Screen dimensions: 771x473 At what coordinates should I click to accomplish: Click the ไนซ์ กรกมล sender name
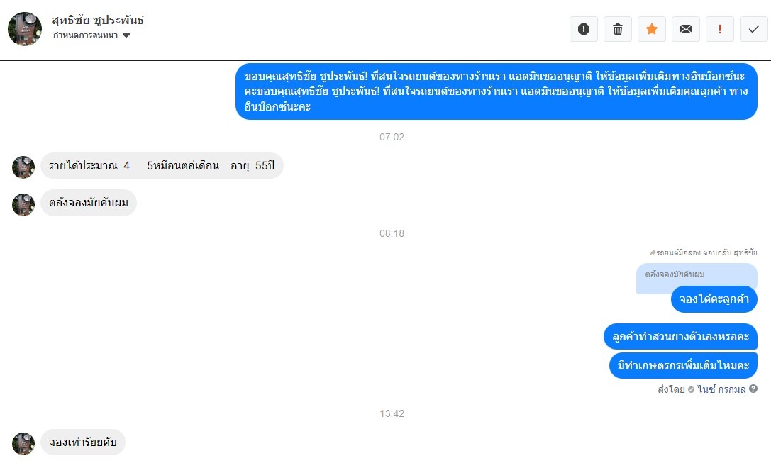pyautogui.click(x=721, y=389)
